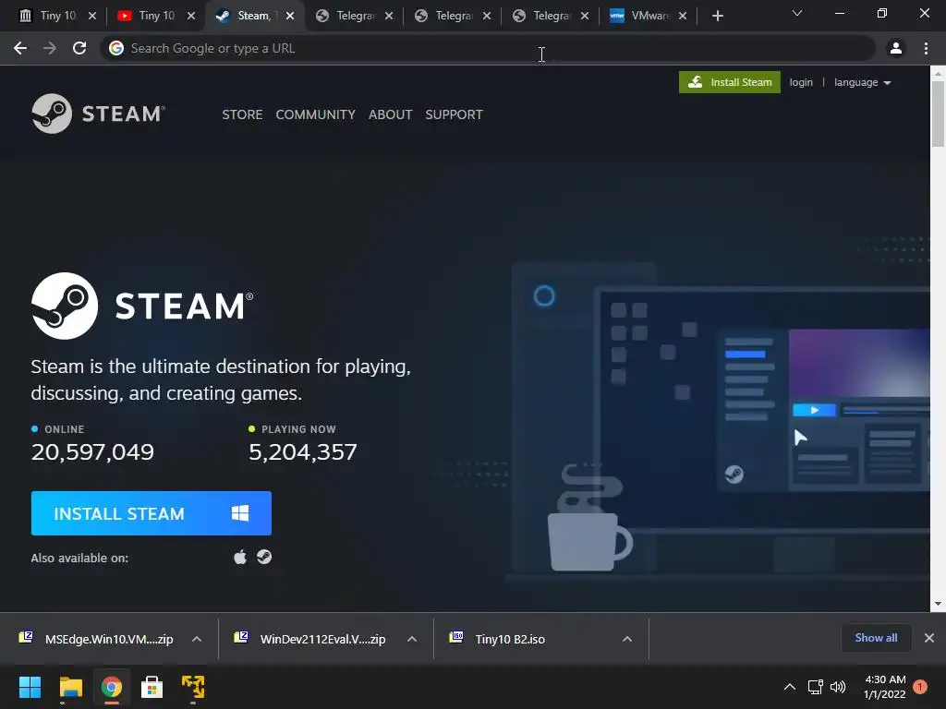The height and width of the screenshot is (709, 946).
Task: Click the green Install Steam header button
Action: click(x=730, y=82)
